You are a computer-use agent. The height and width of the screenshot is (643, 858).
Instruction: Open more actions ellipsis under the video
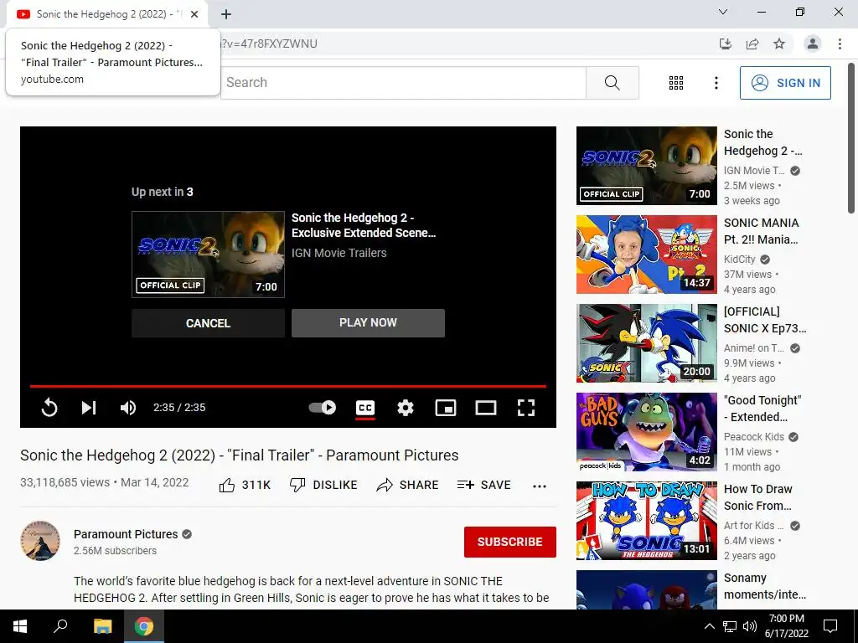tap(540, 486)
